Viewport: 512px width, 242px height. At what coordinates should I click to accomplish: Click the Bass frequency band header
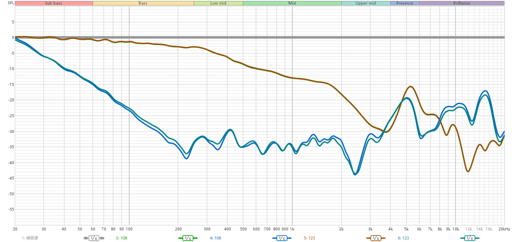(143, 3)
